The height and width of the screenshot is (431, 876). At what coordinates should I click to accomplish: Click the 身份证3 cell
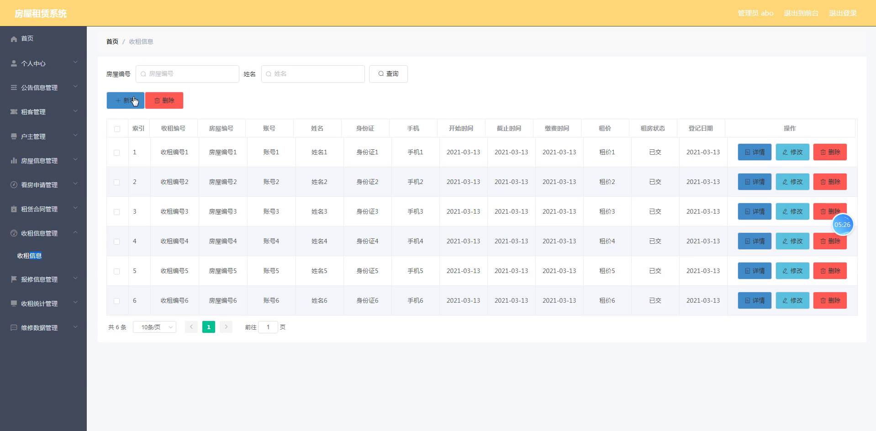pyautogui.click(x=367, y=211)
